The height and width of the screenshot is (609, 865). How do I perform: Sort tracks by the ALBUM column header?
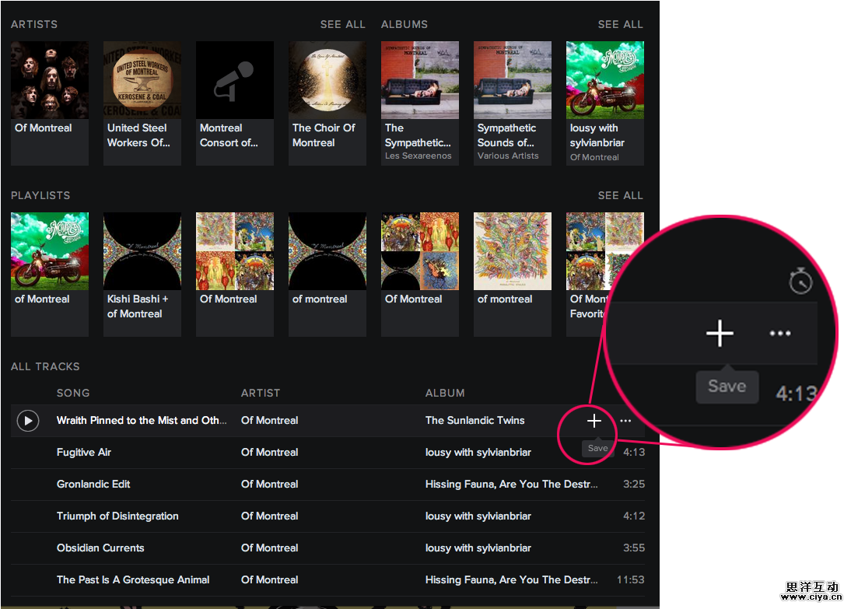pos(445,393)
